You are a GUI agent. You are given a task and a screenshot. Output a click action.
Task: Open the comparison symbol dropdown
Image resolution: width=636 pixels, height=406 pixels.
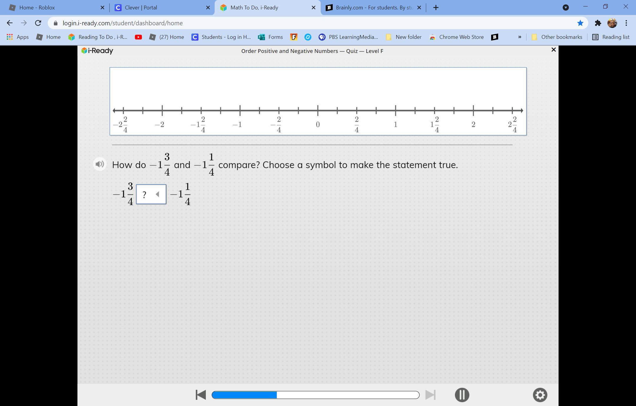pos(151,194)
